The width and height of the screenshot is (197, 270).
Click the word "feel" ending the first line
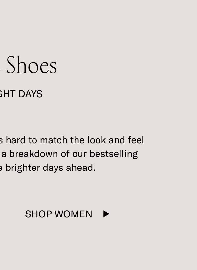click(x=136, y=140)
